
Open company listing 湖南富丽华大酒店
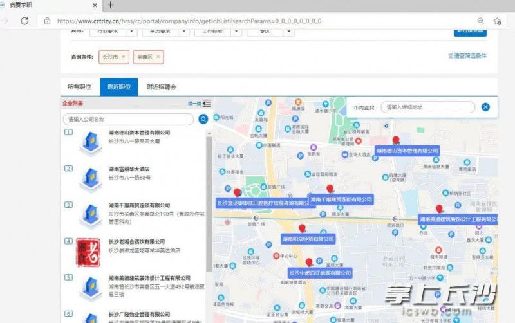pos(129,169)
